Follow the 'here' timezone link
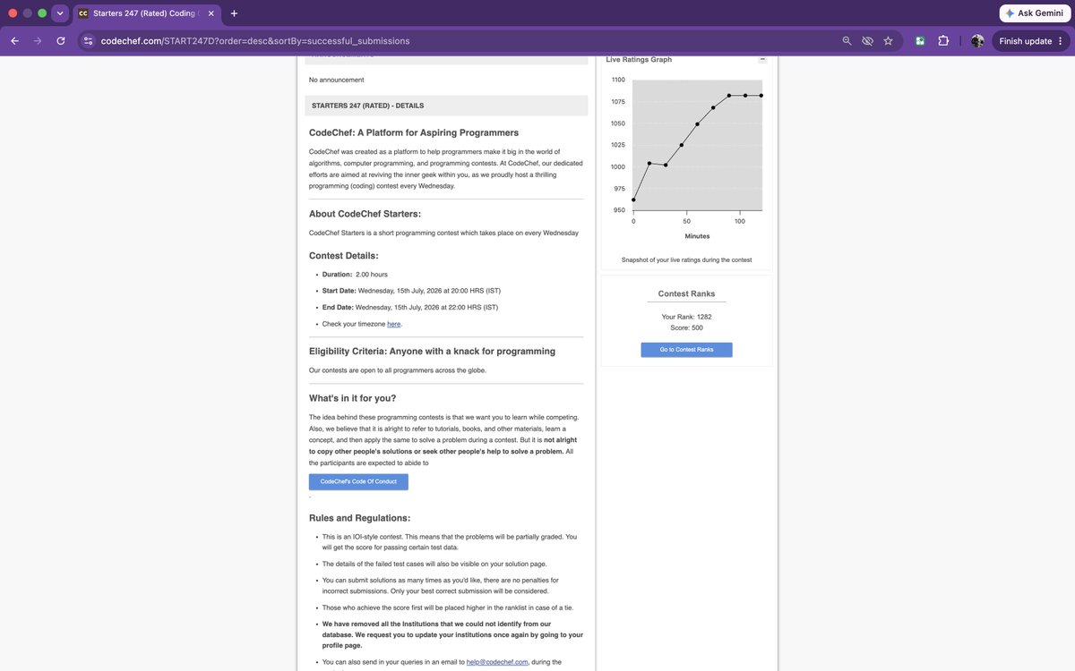The width and height of the screenshot is (1075, 671). 394,324
